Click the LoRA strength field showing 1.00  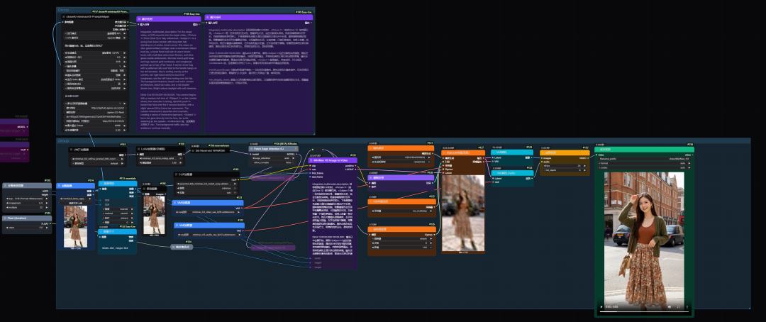coord(162,162)
